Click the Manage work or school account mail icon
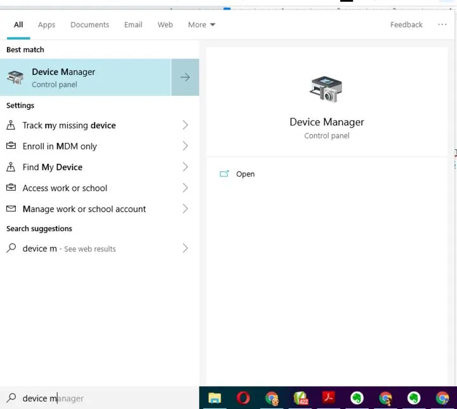This screenshot has height=409, width=457. tap(11, 208)
